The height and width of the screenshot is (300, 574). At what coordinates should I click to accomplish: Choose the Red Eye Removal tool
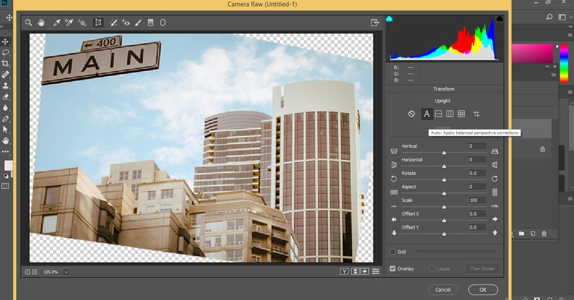(126, 23)
